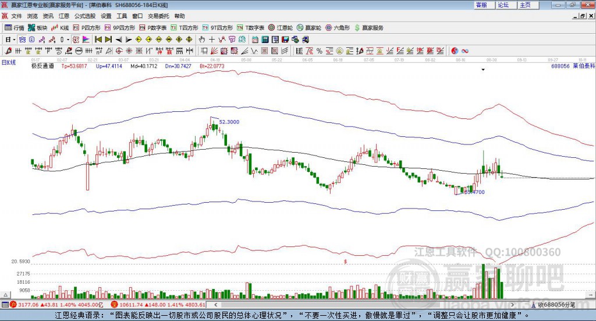Click the volume pane collapse triangle
The height and width of the screenshot is (321, 596).
click(x=5, y=295)
